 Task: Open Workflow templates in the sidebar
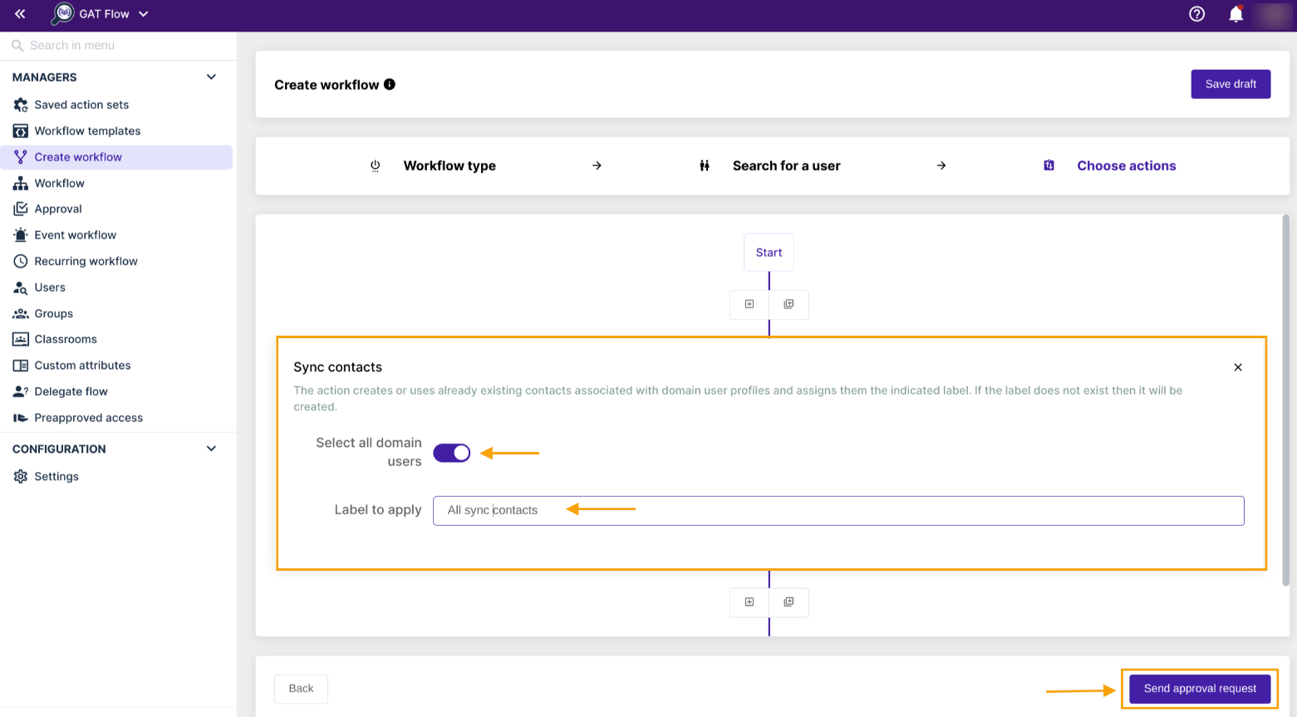(x=87, y=130)
